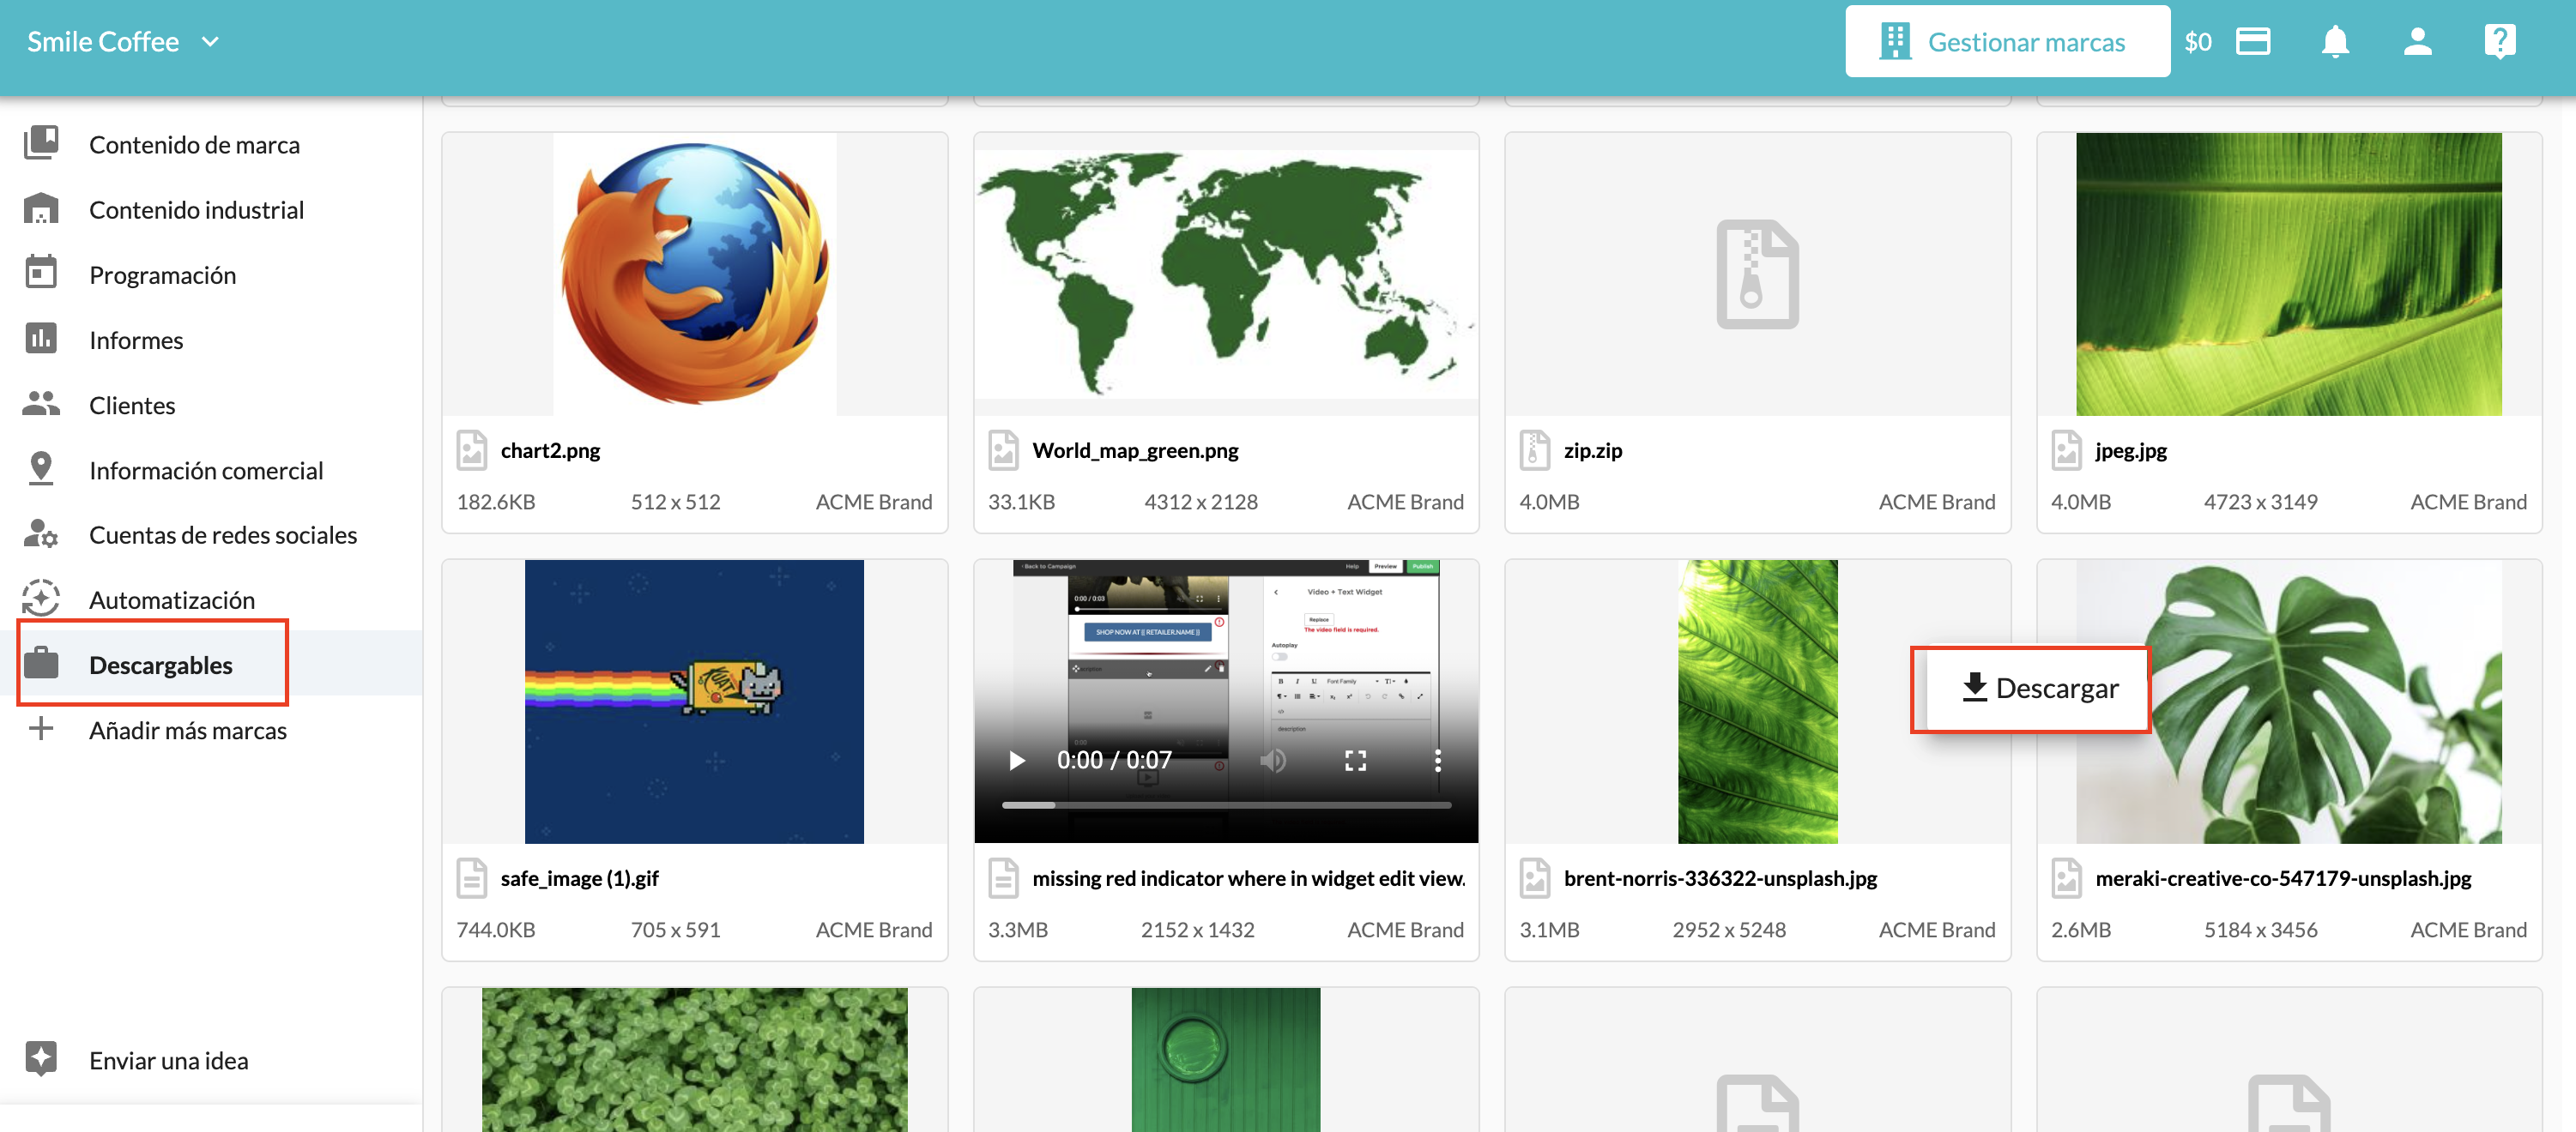
Task: Click the plus icon for adding brands
Action: pos(41,728)
